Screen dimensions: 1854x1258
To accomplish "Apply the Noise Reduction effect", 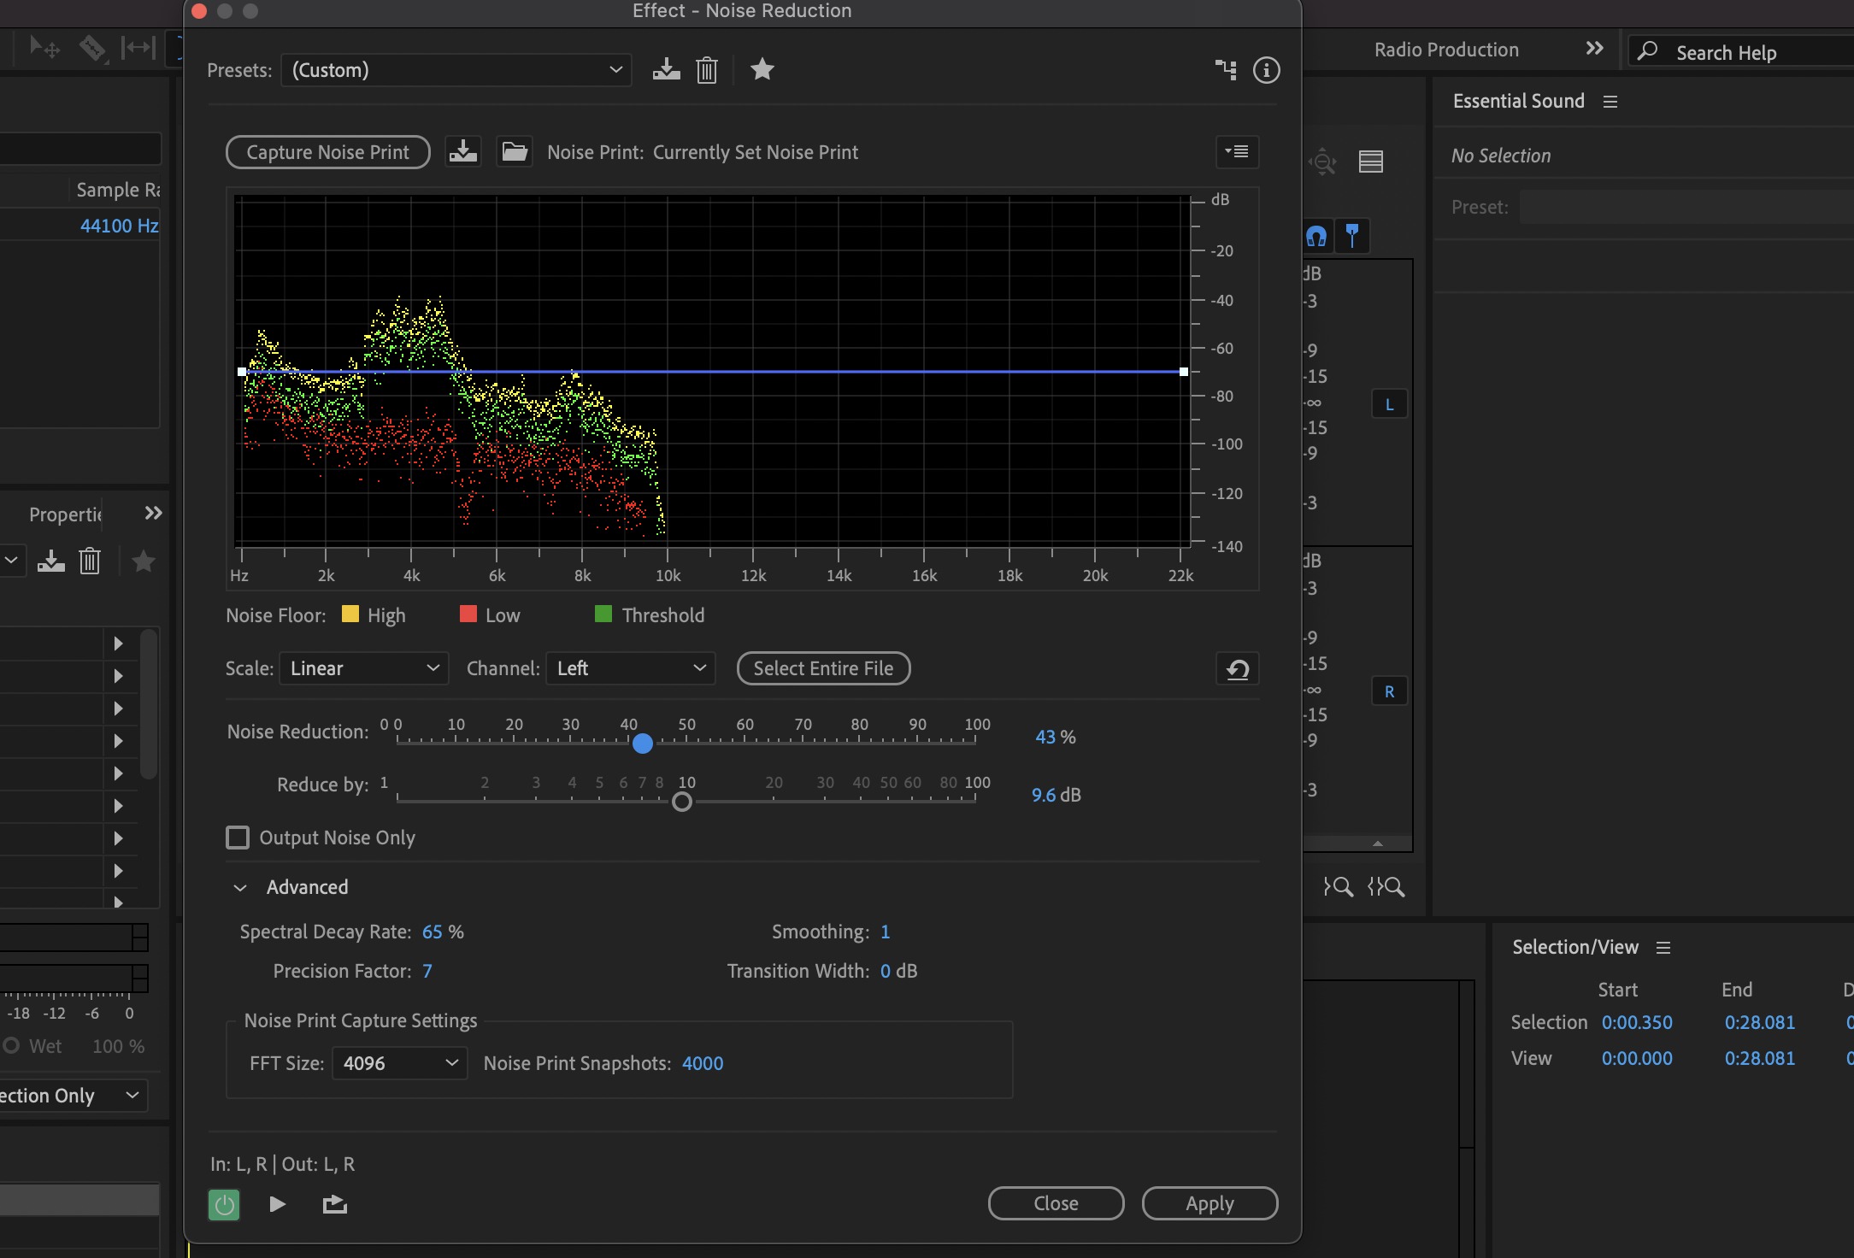I will [x=1210, y=1203].
